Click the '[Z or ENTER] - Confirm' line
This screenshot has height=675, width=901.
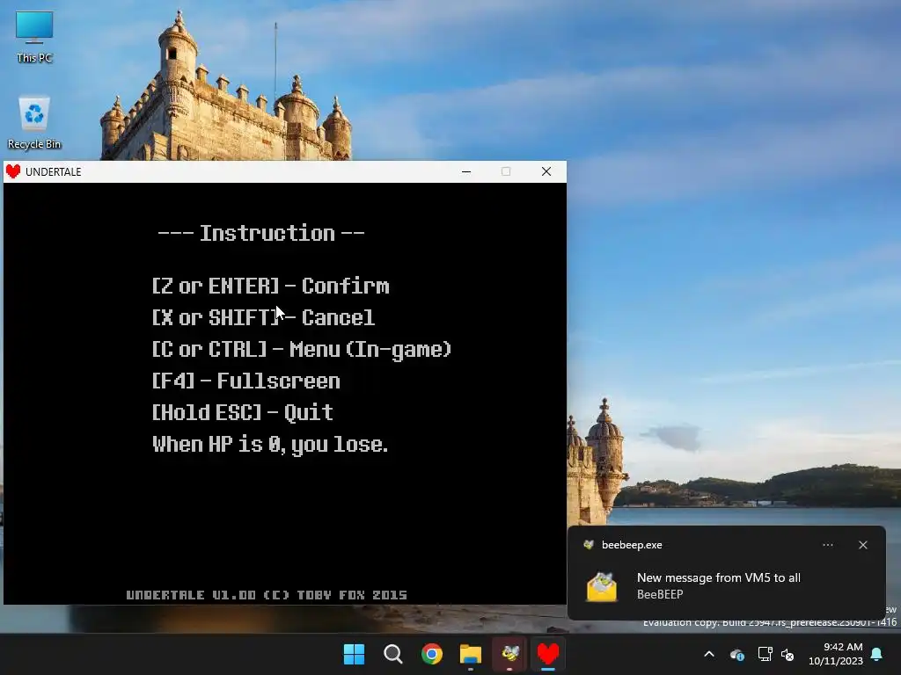271,286
